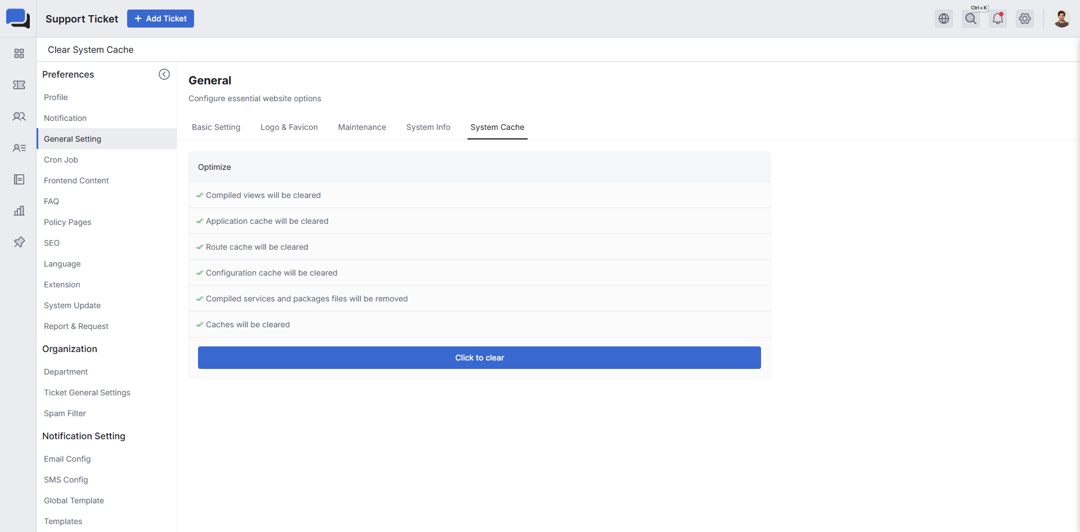Open the language globe icon
Image resolution: width=1080 pixels, height=532 pixels.
point(944,19)
